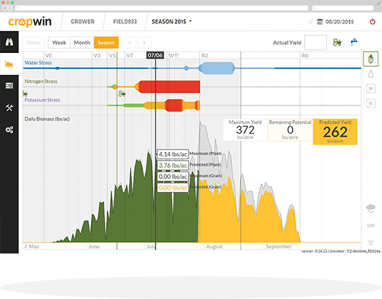
Task: Click the red nitrogen stress band
Action: 169,87
